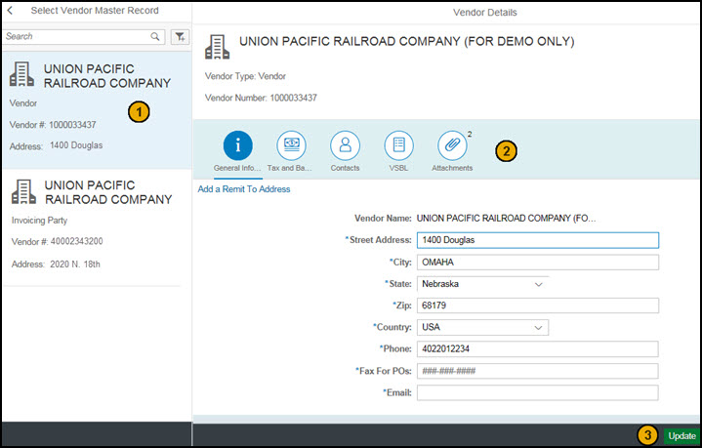Click Vendor Number 1000033437 text in header
The height and width of the screenshot is (448, 702).
[x=261, y=98]
